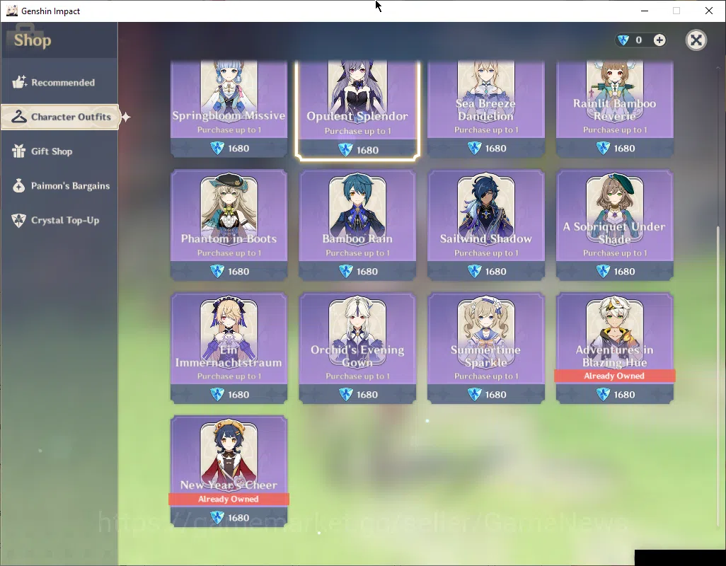Click the Paimon's Bargains bag icon
726x566 pixels.
coord(19,185)
